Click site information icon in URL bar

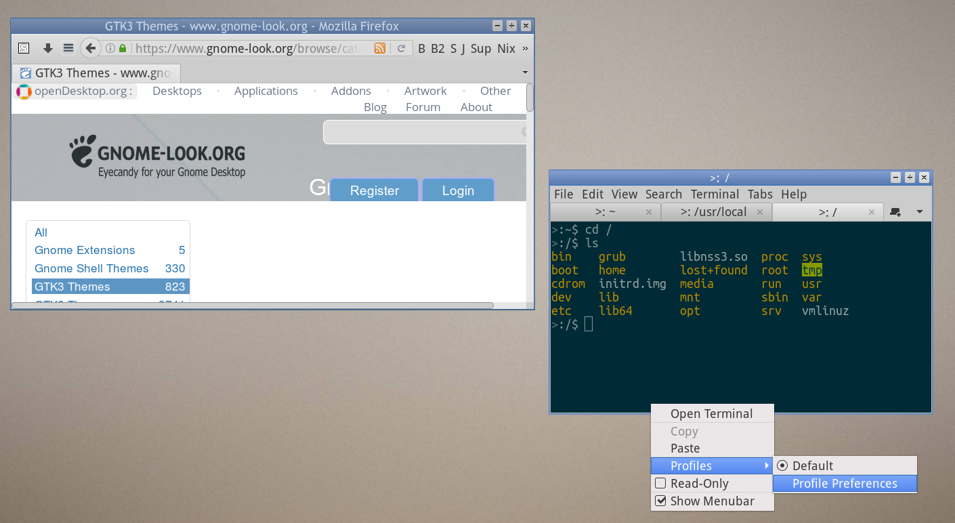(x=110, y=49)
